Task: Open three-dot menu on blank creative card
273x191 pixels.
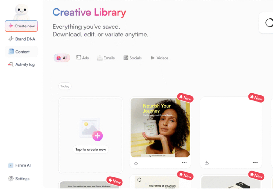Action: (x=255, y=162)
